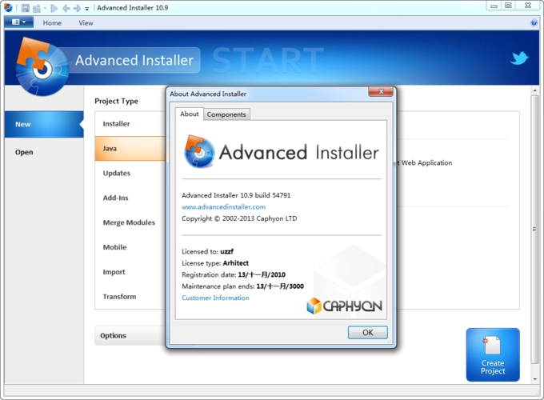Click the Save icon in quick access toolbar
Image resolution: width=544 pixels, height=400 pixels.
pyautogui.click(x=26, y=8)
